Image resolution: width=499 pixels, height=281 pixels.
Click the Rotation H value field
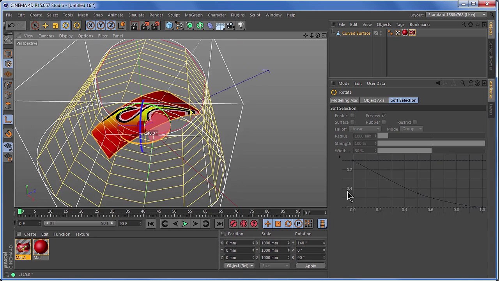[x=310, y=243]
